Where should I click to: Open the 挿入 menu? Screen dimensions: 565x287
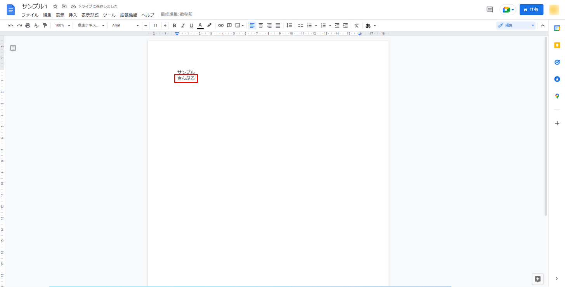(73, 15)
